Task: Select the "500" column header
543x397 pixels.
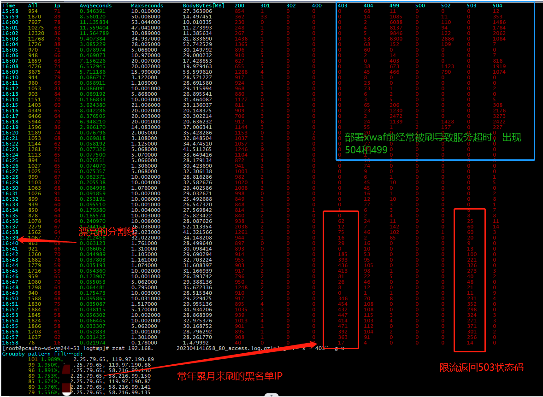Action: click(x=420, y=6)
